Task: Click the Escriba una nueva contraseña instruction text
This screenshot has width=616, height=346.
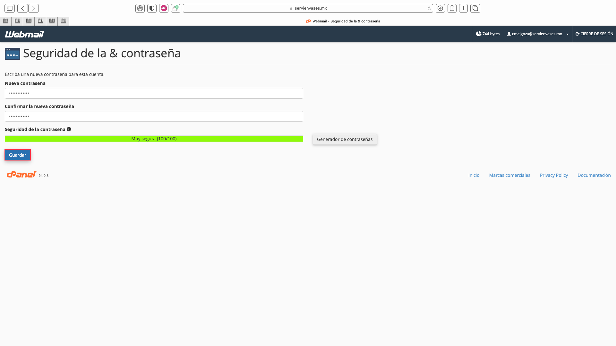Action: pos(55,74)
